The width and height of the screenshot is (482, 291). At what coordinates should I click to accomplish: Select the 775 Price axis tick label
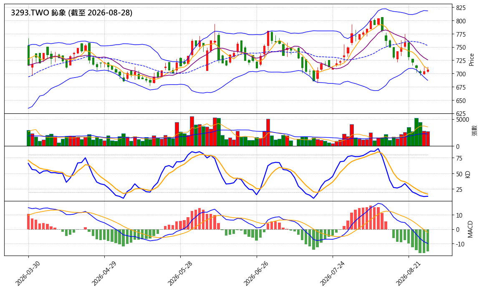pos(461,34)
